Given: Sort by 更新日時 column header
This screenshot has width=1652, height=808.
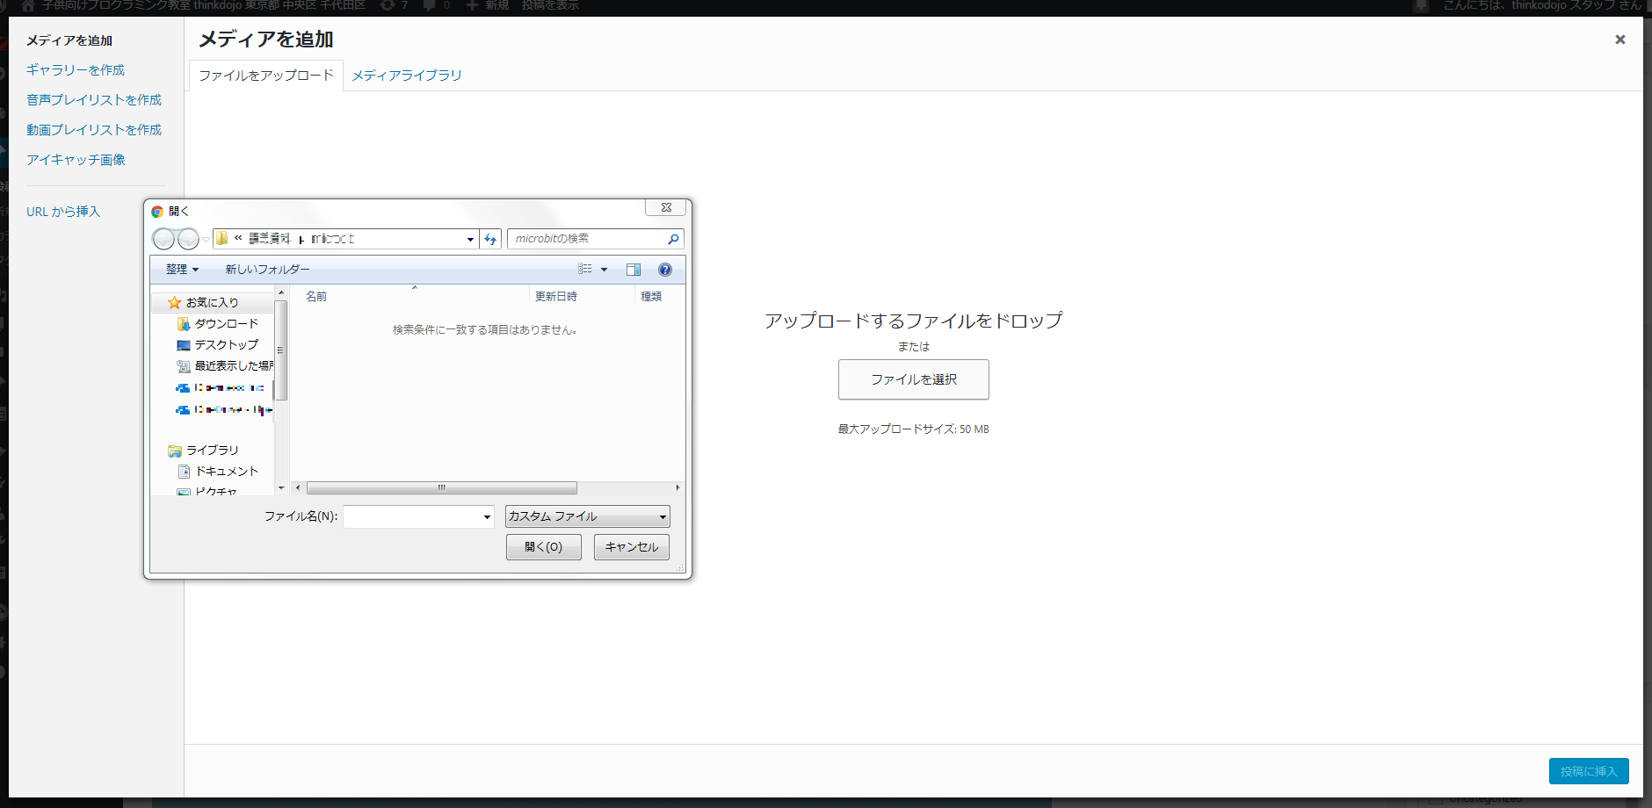Looking at the screenshot, I should tap(556, 297).
